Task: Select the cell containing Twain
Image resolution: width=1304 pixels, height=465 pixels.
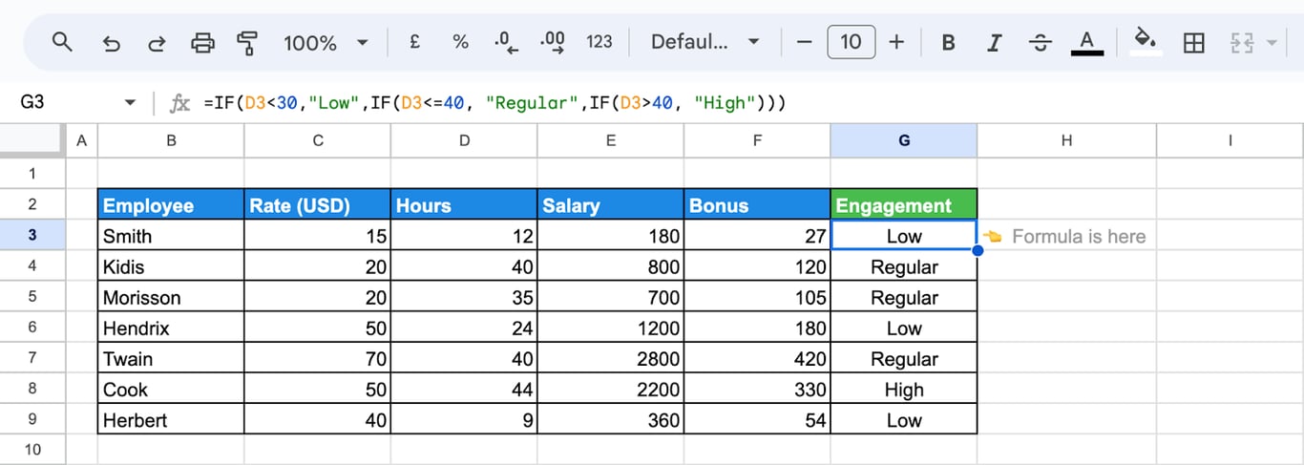Action: point(171,358)
